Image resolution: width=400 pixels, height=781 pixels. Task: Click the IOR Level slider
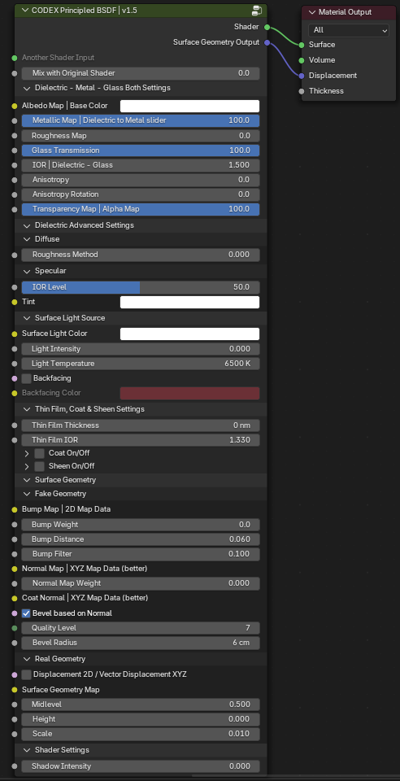click(x=141, y=287)
